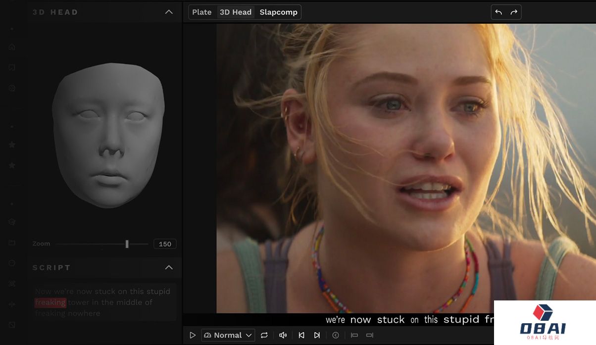Skip to the next frame marker
596x345 pixels.
(317, 335)
